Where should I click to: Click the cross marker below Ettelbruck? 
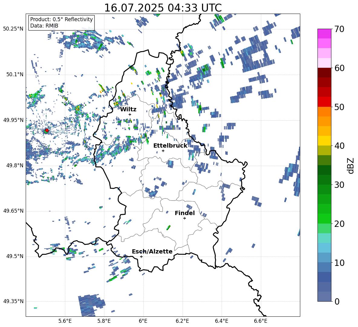[x=163, y=151]
